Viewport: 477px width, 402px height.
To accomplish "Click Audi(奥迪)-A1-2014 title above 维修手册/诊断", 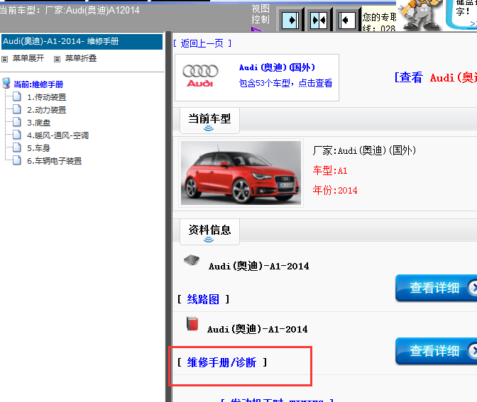I will pos(258,329).
